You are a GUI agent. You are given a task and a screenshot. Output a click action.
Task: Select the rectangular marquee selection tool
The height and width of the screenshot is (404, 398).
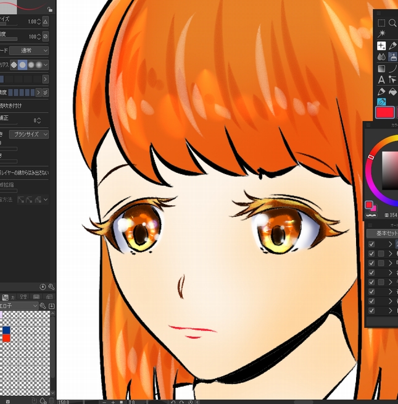click(x=381, y=23)
